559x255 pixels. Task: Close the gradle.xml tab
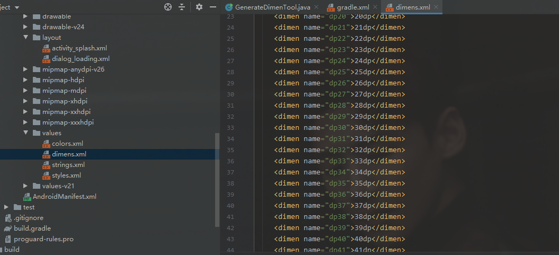(375, 7)
